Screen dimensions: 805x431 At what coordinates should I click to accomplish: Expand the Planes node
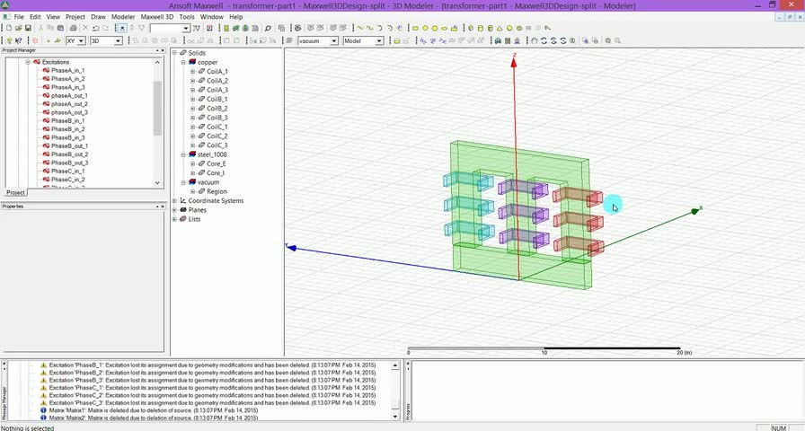[174, 210]
